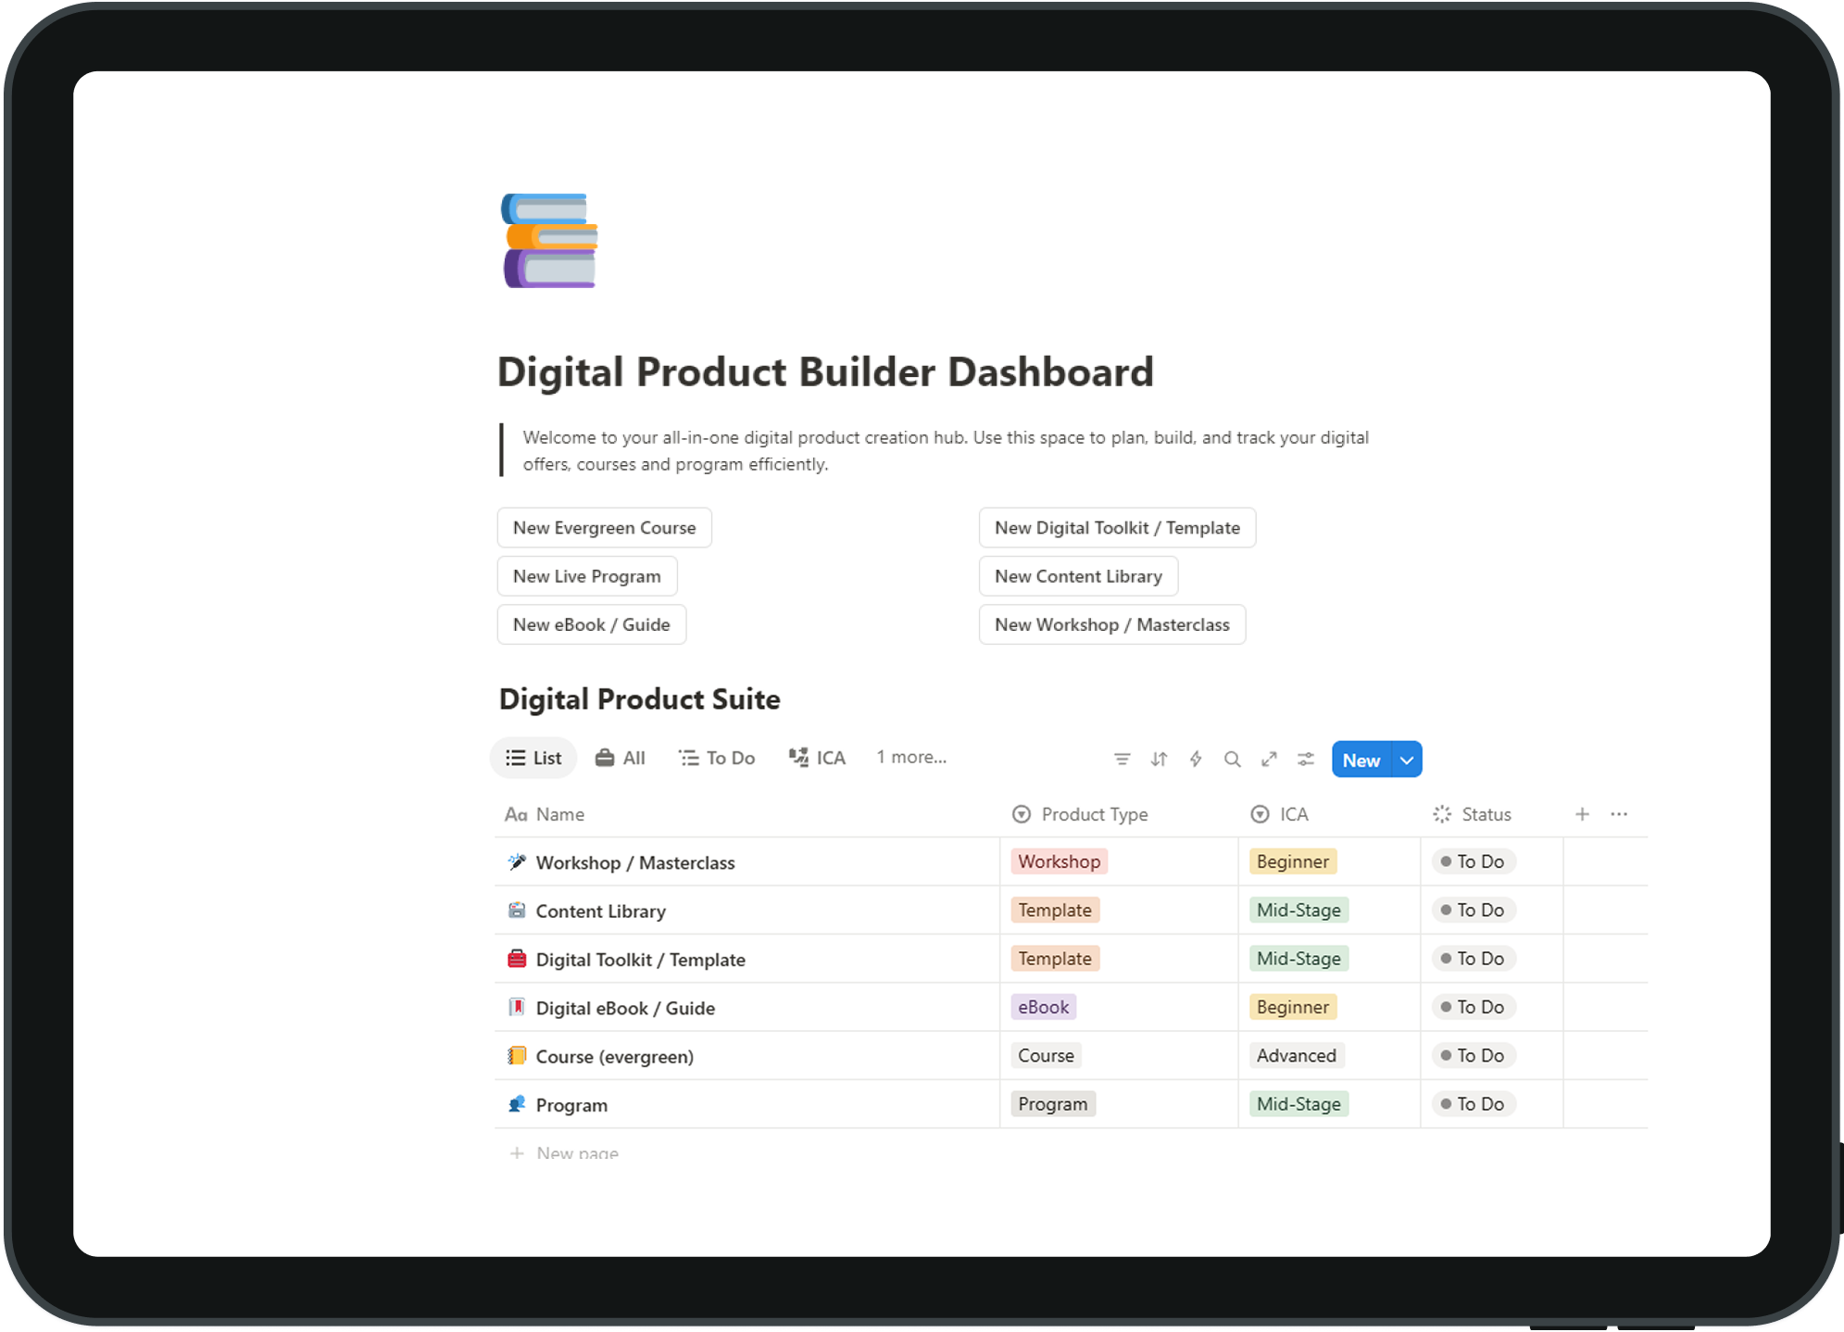Screen dimensions: 1844x1332
Task: Click the New Workshop / Masterclass button
Action: click(1111, 625)
